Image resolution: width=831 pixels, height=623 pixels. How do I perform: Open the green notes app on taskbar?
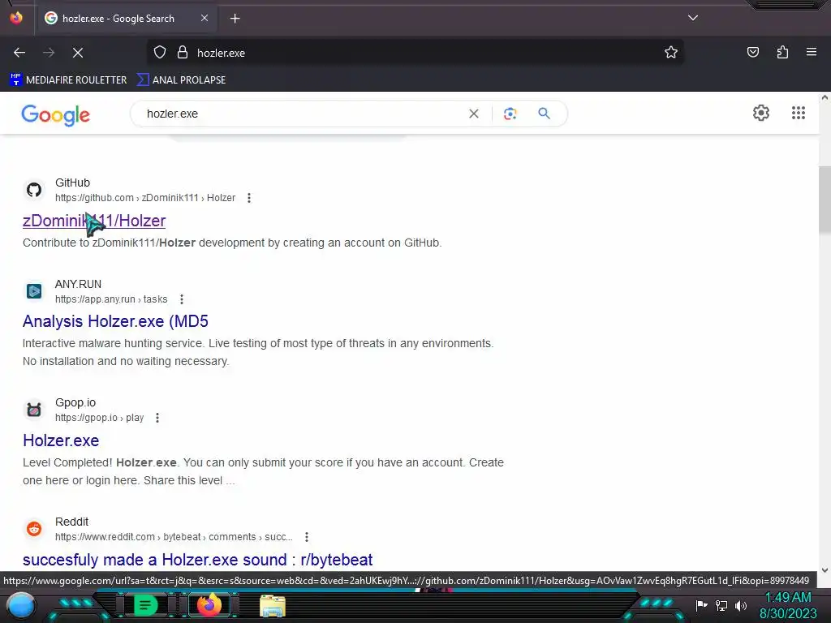(144, 605)
